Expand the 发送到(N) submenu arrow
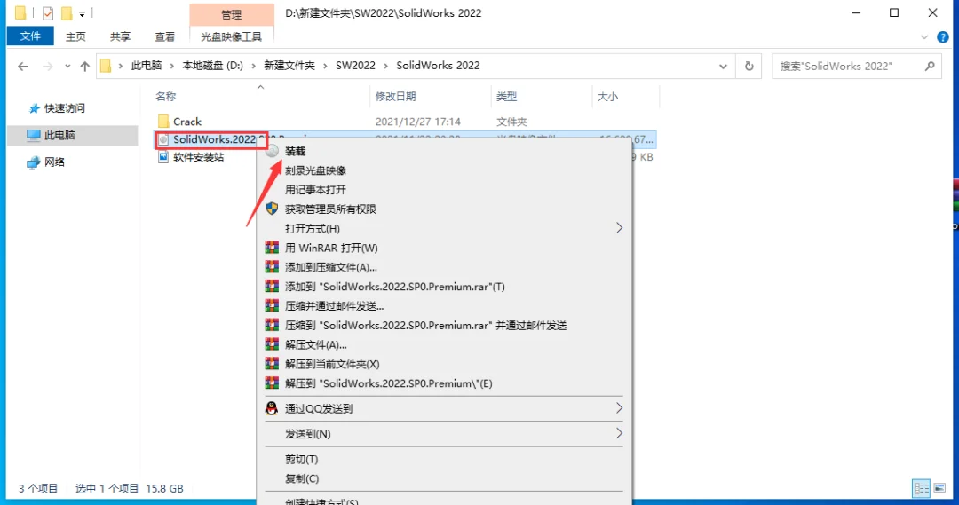 pos(619,433)
